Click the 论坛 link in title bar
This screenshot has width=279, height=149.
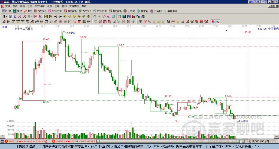point(257,2)
